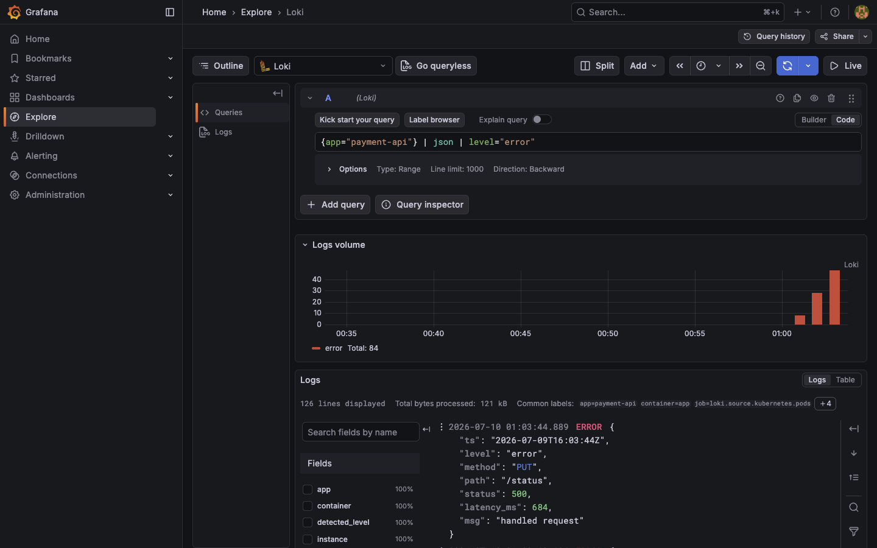Screen dimensions: 877x548
Task: Switch to Table view in Logs panel
Action: pos(845,380)
